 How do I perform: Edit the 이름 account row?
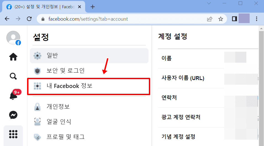click(208, 59)
